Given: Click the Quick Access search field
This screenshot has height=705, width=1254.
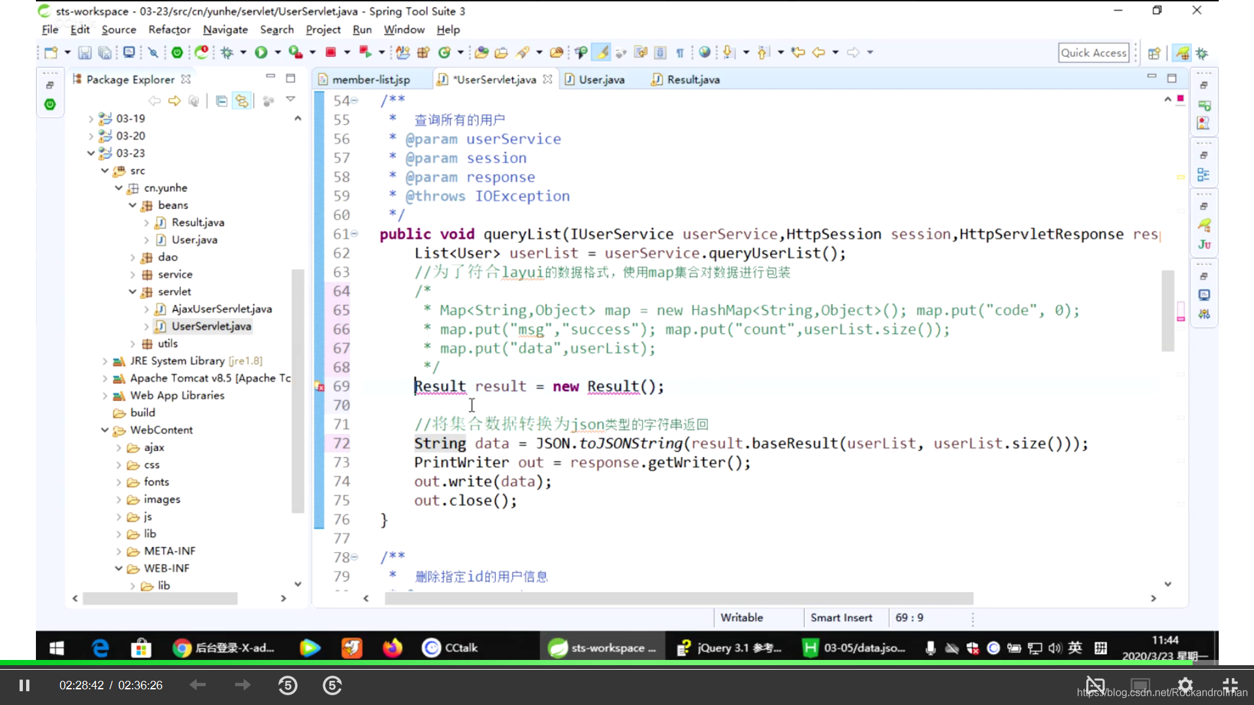Looking at the screenshot, I should coord(1094,53).
